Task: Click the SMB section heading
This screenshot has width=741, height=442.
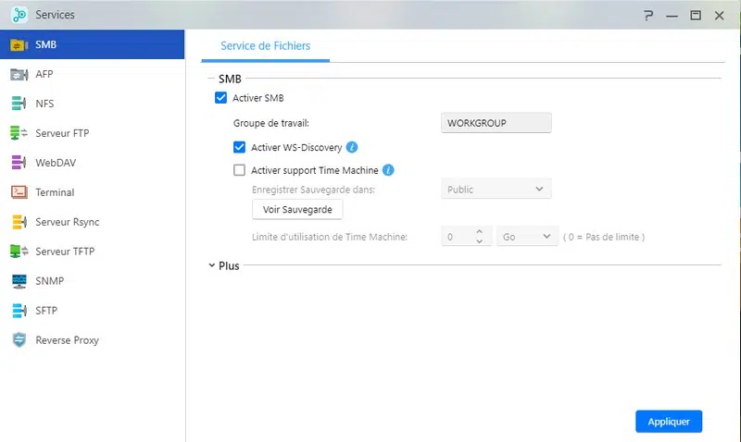Action: [x=230, y=79]
